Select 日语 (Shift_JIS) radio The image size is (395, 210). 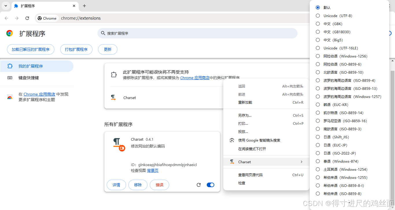318,137
